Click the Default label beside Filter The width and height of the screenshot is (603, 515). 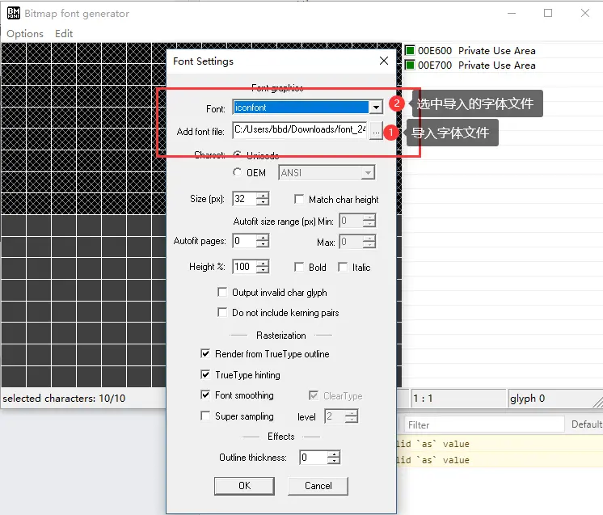587,424
